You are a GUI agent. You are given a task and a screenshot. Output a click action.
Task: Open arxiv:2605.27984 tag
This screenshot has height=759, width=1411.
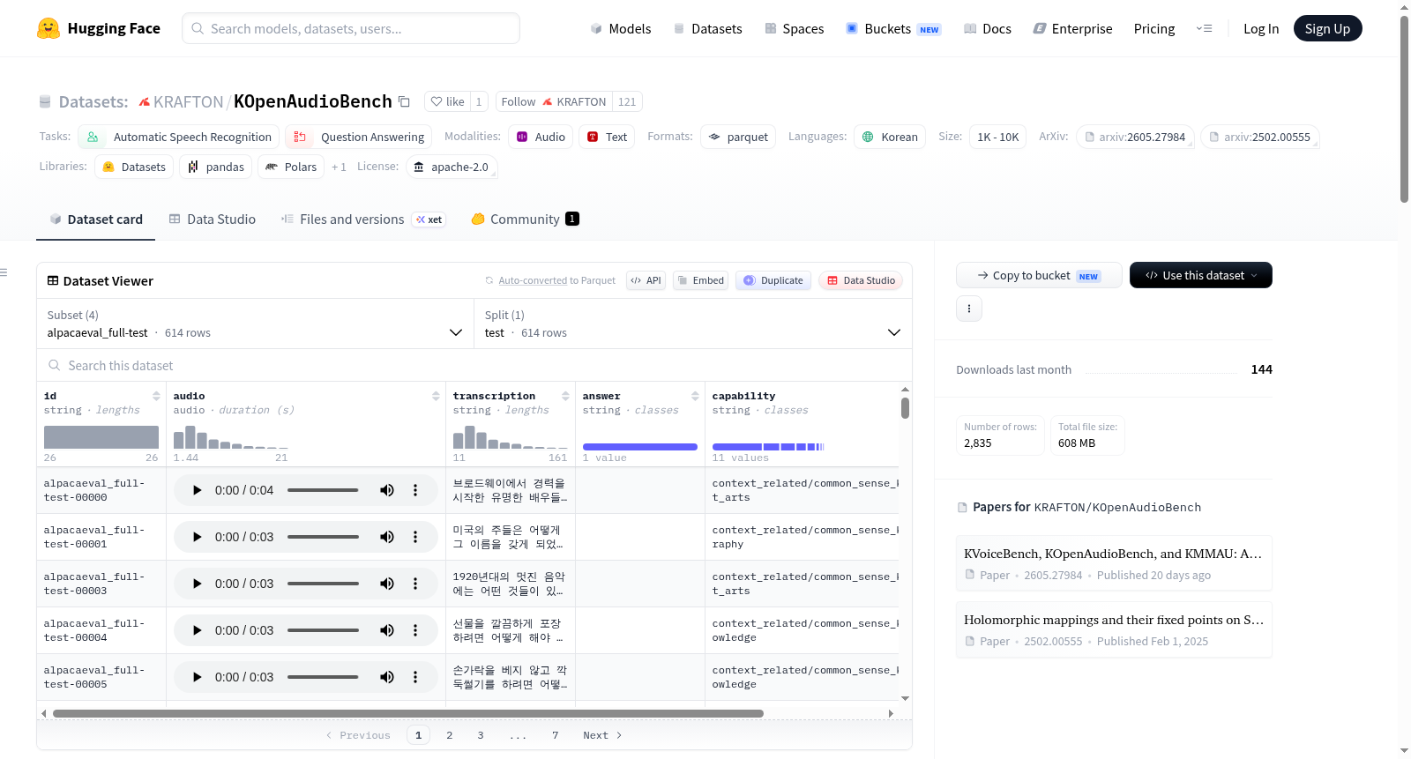pos(1135,137)
